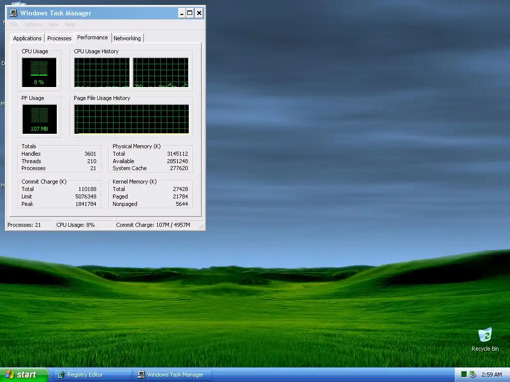Click the window resize grip in status bar
The image size is (510, 382).
pyautogui.click(x=201, y=226)
